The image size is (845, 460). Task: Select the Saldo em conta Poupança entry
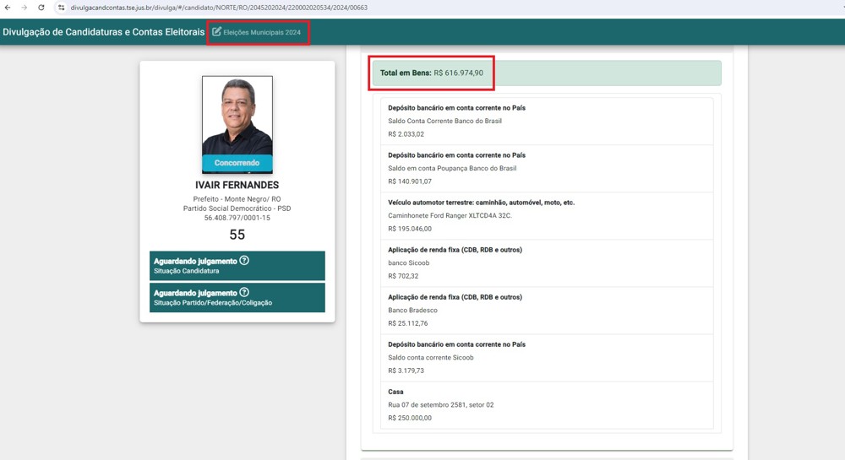click(547, 169)
